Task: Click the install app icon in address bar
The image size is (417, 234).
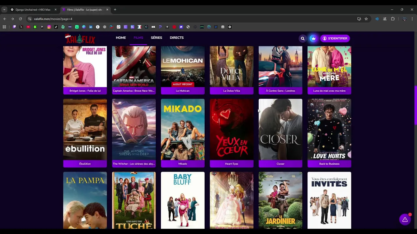Action: 359,19
